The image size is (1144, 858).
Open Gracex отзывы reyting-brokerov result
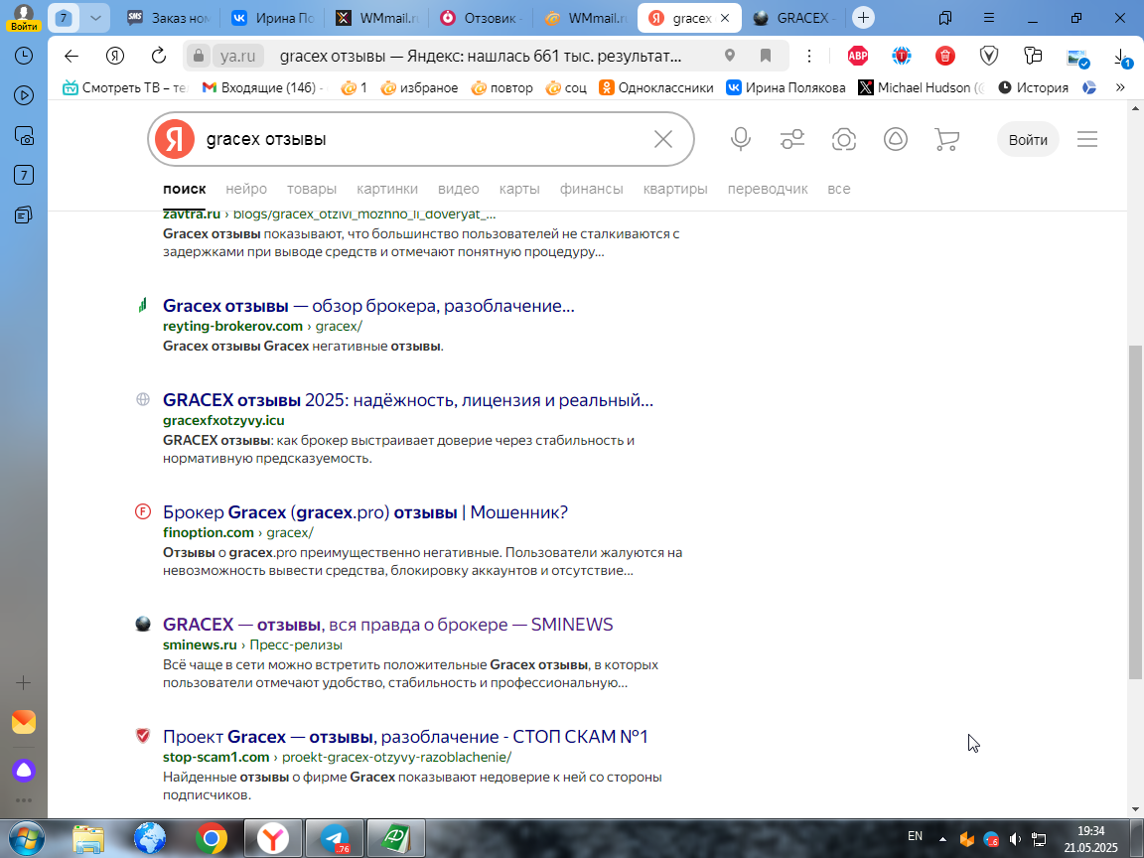pos(368,306)
